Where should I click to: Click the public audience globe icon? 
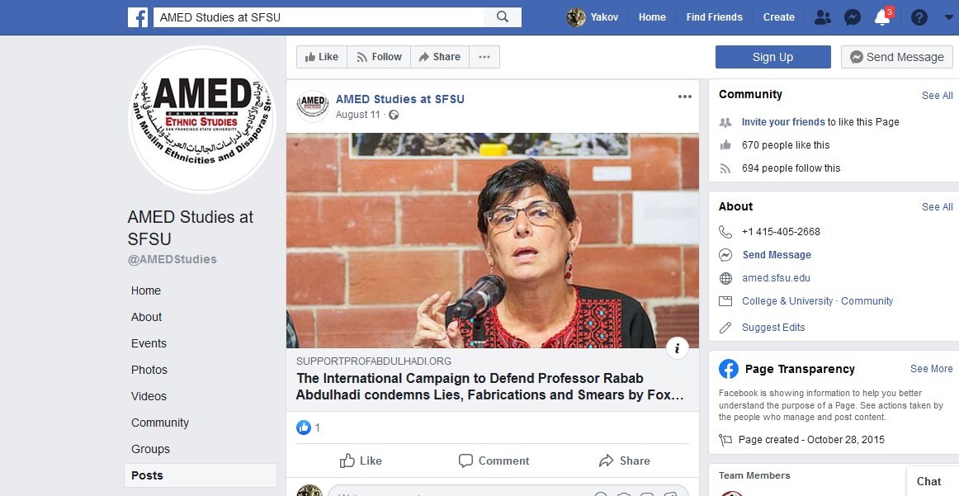394,115
